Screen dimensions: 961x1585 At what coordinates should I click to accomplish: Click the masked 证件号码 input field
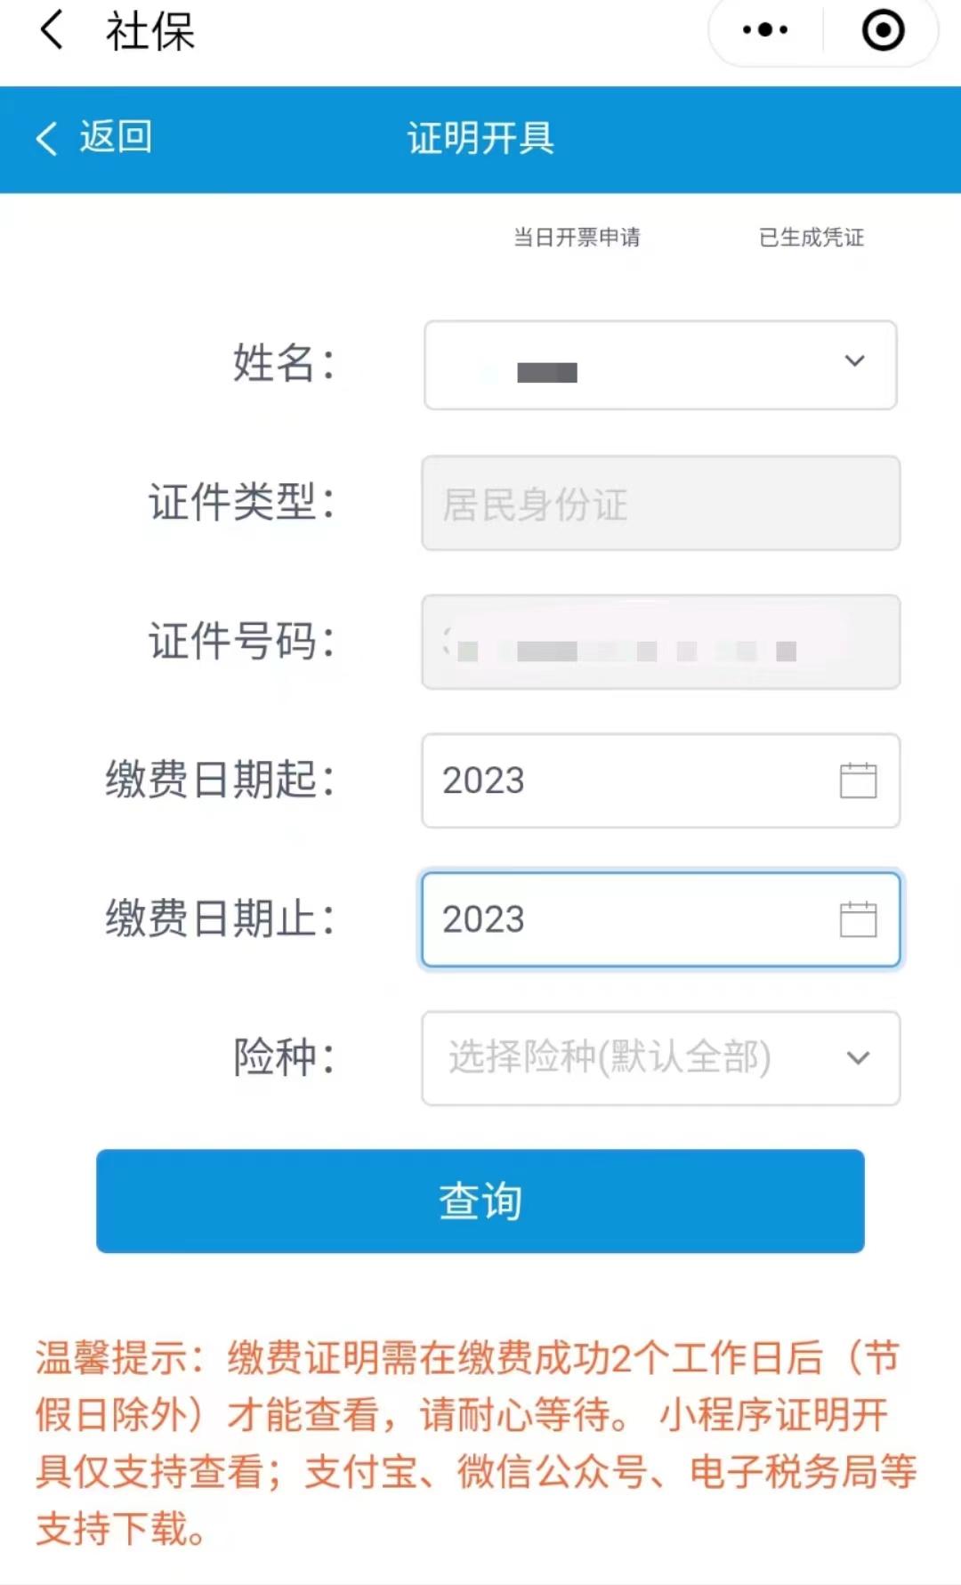pos(660,643)
